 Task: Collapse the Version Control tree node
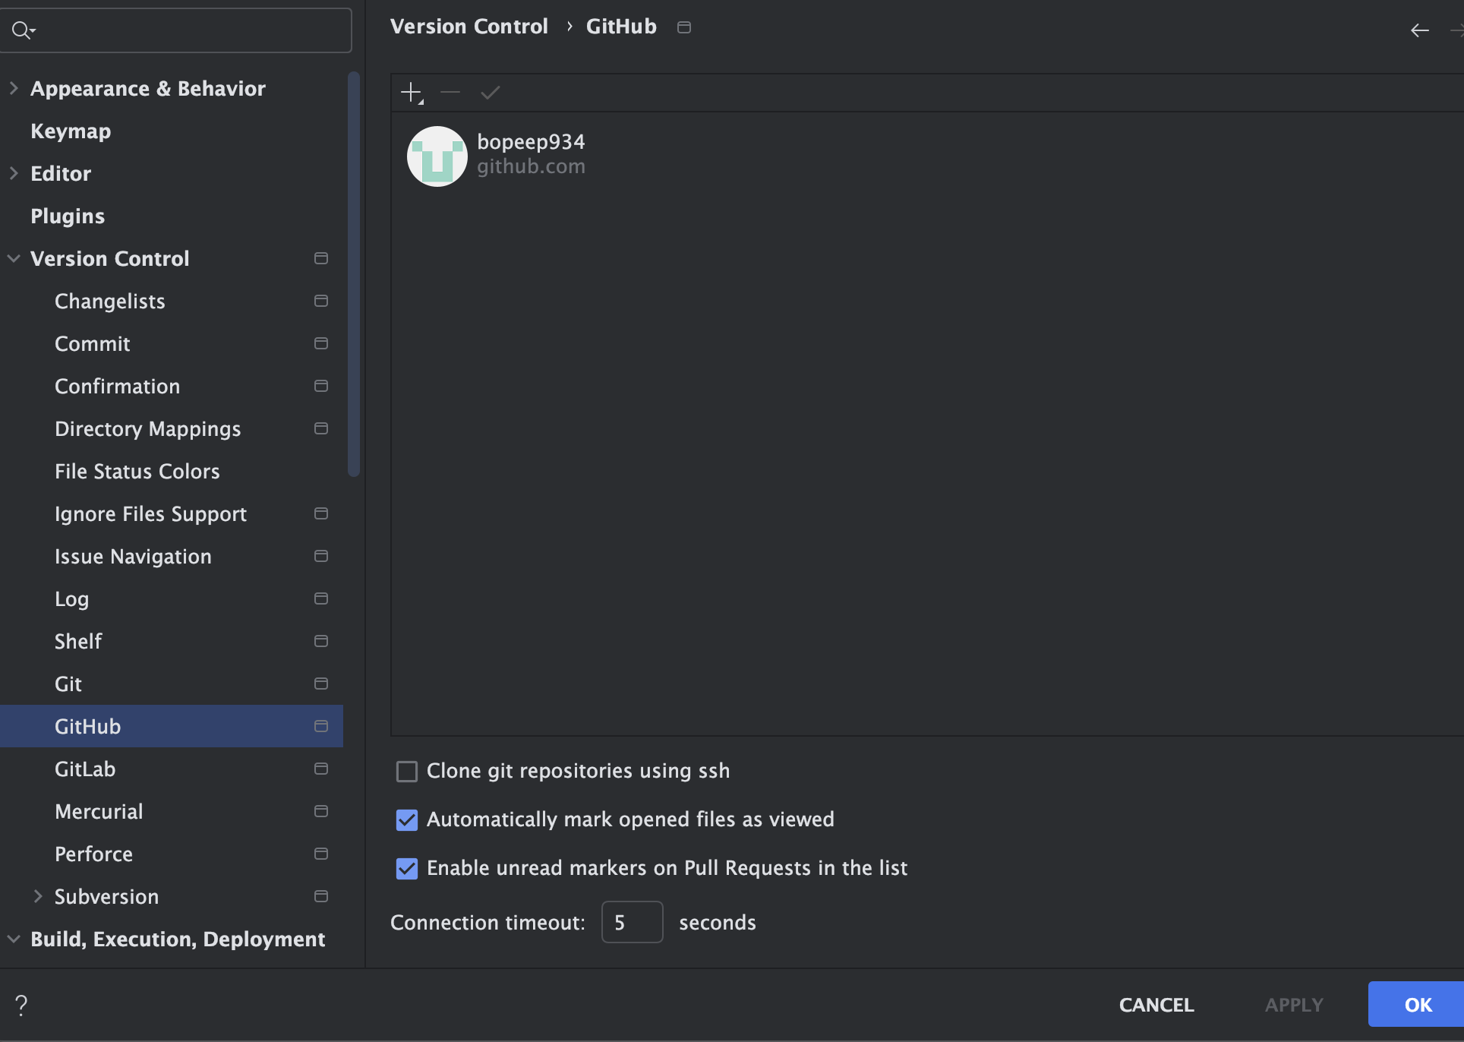[14, 258]
